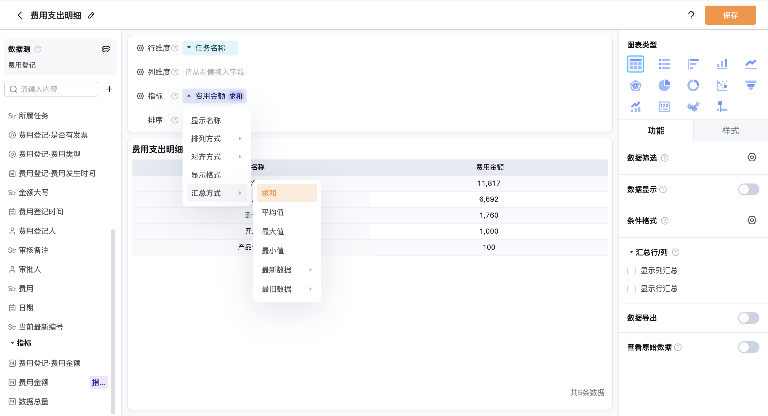Select the Gantt-style chart type icon
Image resolution: width=768 pixels, height=416 pixels.
[x=722, y=107]
